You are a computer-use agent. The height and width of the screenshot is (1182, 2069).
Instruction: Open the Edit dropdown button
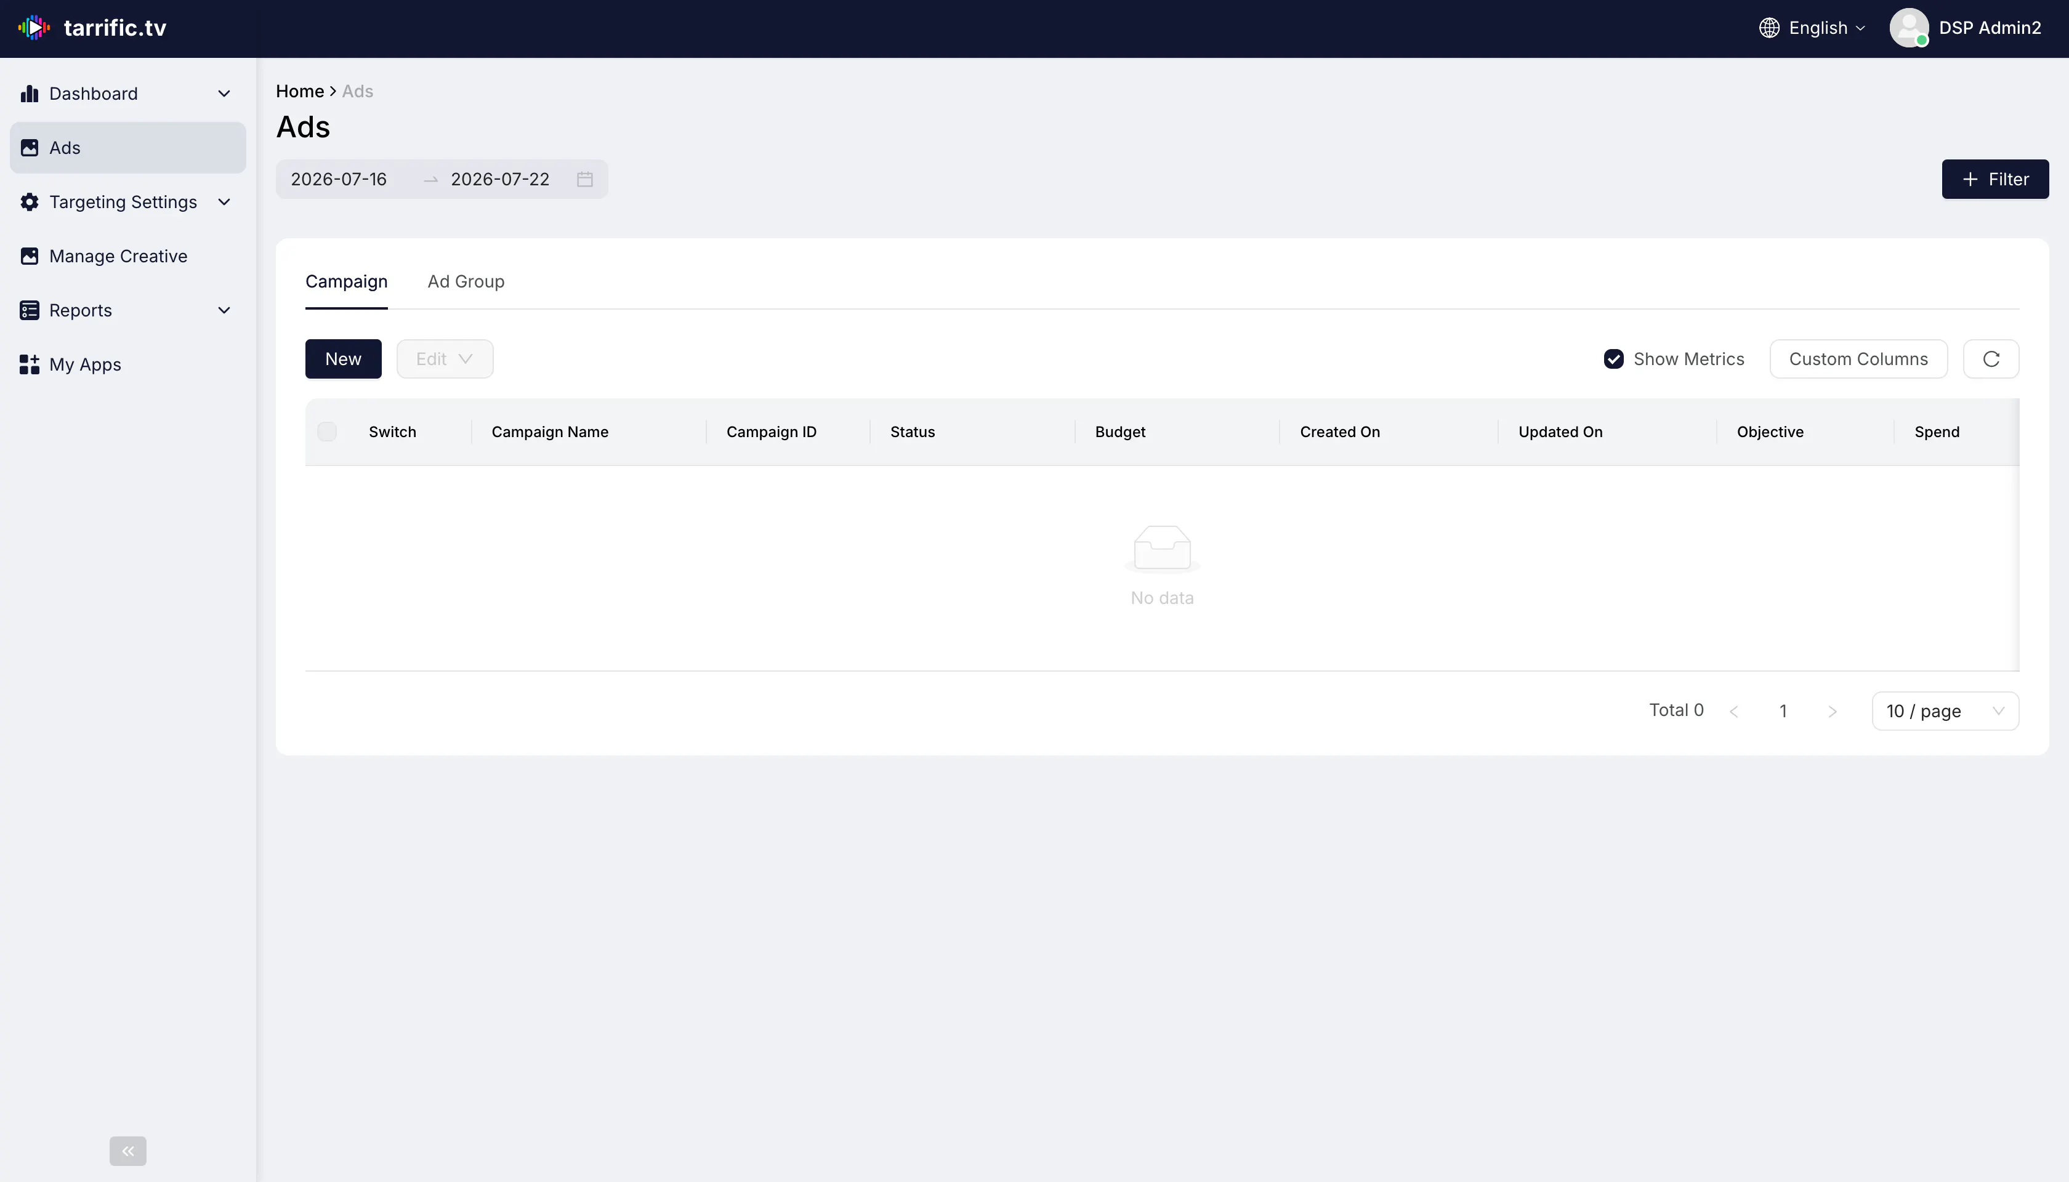(445, 359)
